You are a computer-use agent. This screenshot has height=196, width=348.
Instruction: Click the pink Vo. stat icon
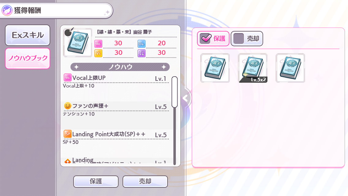[98, 44]
